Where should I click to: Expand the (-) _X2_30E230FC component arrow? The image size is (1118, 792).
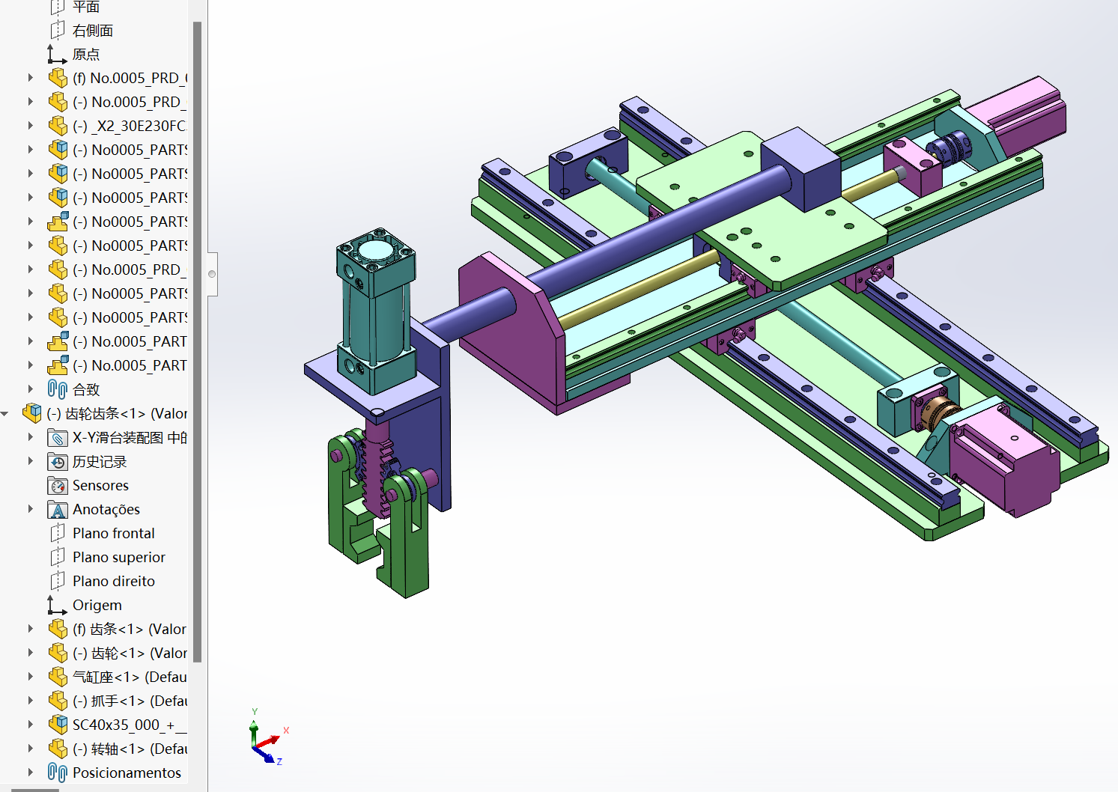pos(30,126)
